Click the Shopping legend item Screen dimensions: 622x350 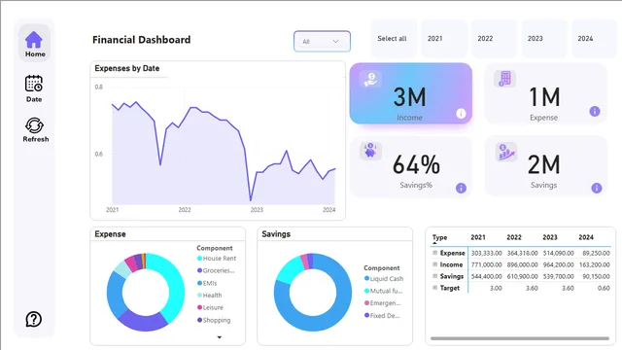[x=214, y=320]
